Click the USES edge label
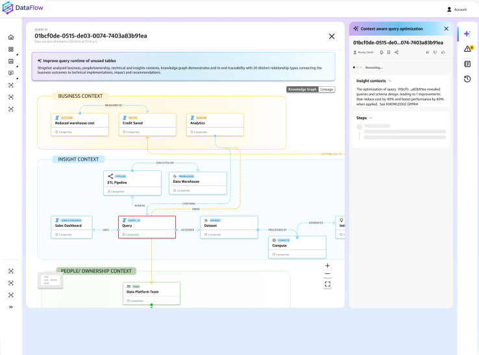 pyautogui.click(x=106, y=230)
